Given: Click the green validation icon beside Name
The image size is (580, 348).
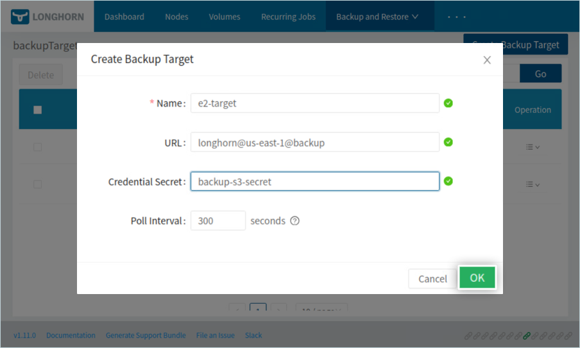Looking at the screenshot, I should (448, 103).
